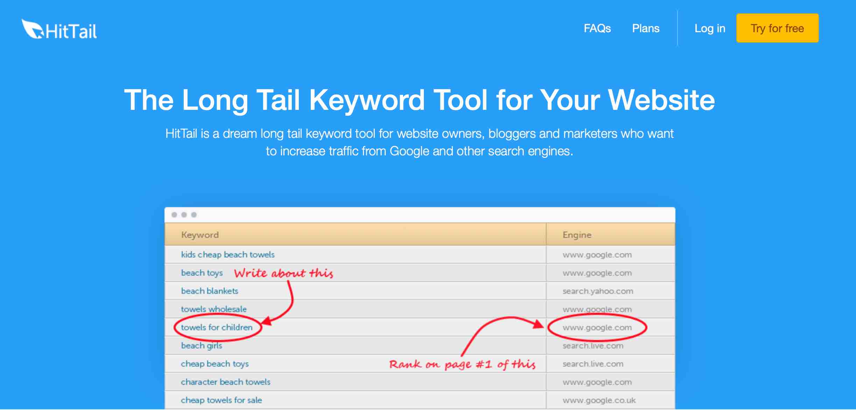856x410 pixels.
Task: Select keyword 'cheap beach toys'
Action: pyautogui.click(x=215, y=364)
